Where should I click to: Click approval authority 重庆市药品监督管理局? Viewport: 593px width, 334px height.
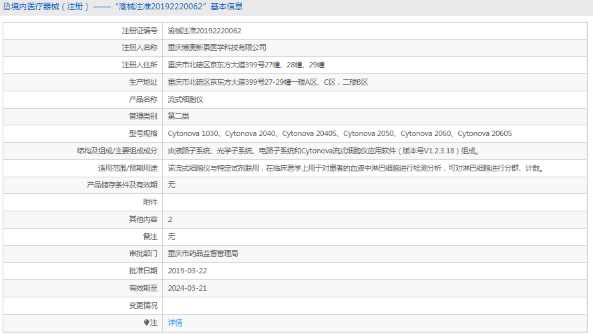[203, 254]
